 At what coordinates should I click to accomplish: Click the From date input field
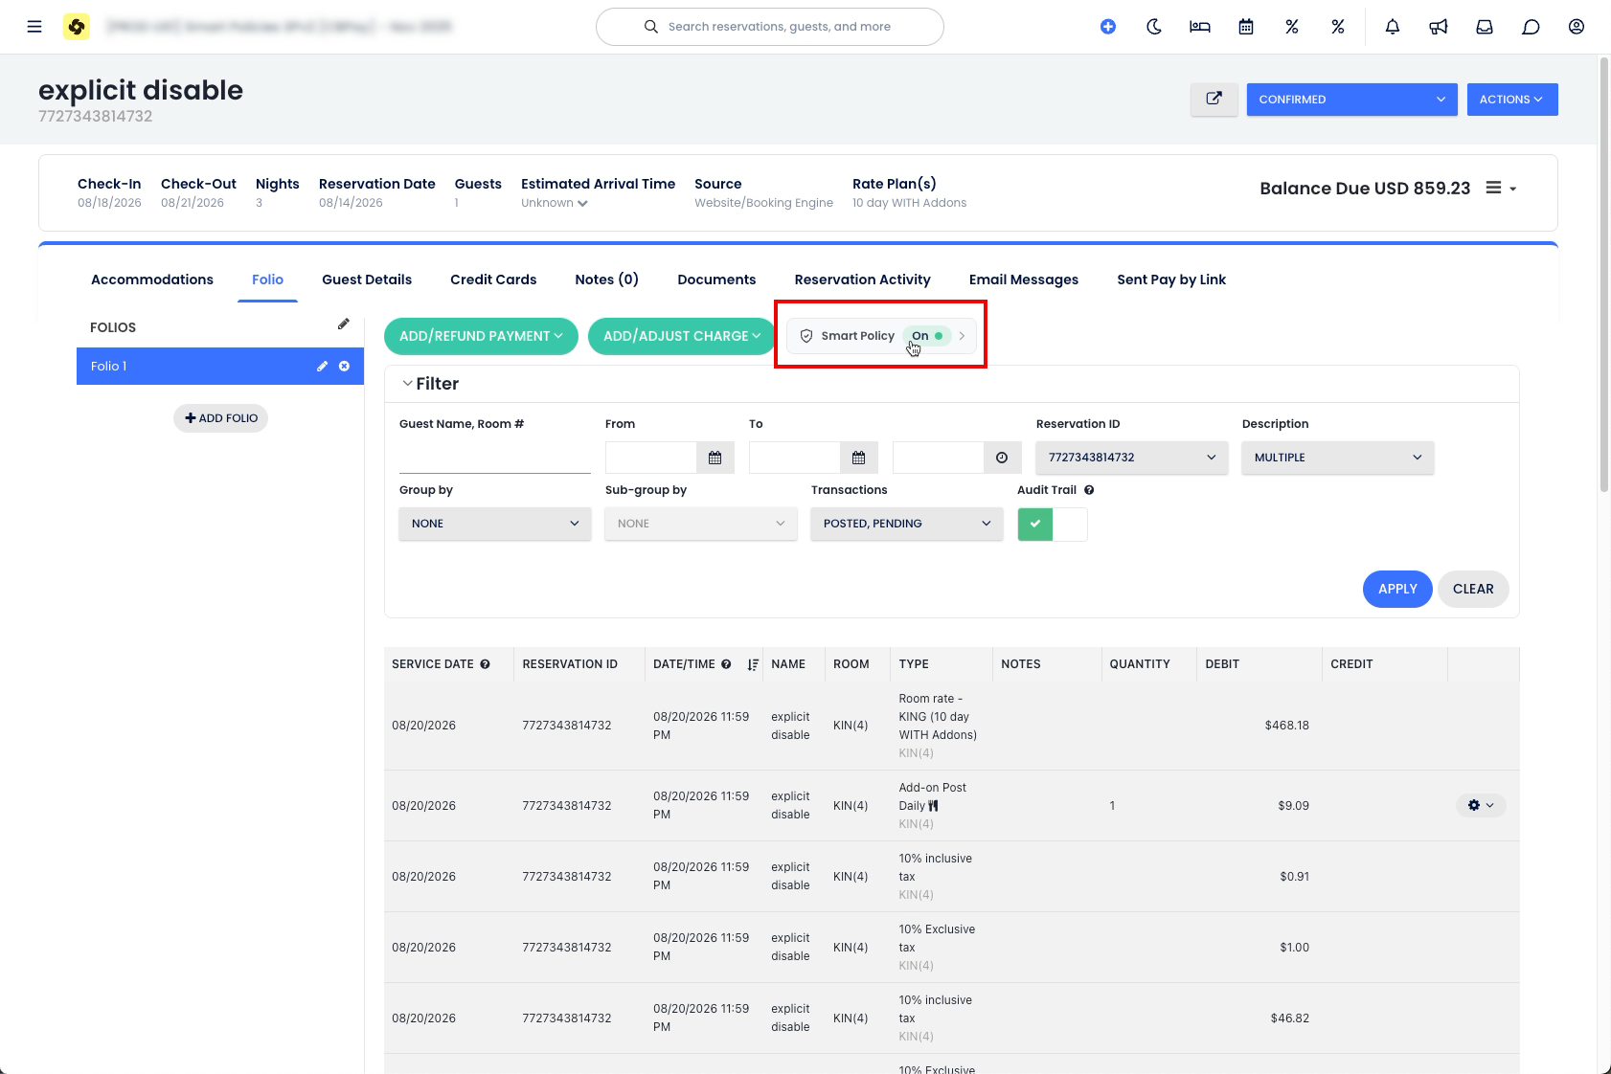click(651, 458)
